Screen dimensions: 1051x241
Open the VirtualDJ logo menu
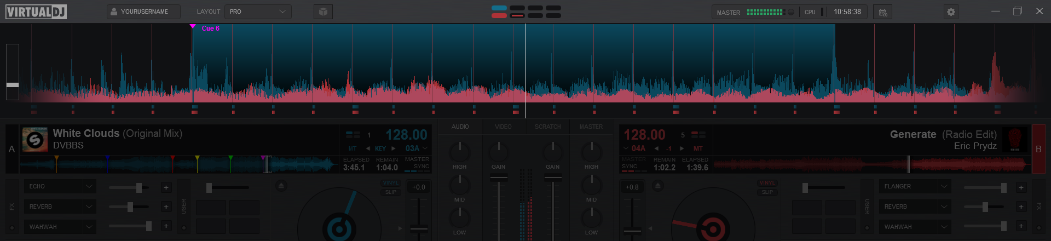pyautogui.click(x=36, y=12)
